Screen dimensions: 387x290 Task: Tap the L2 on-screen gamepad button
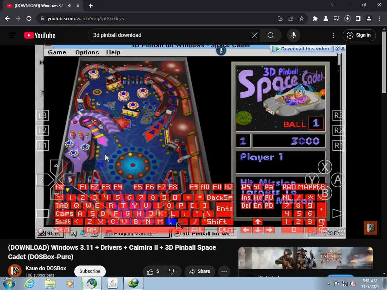(42, 130)
